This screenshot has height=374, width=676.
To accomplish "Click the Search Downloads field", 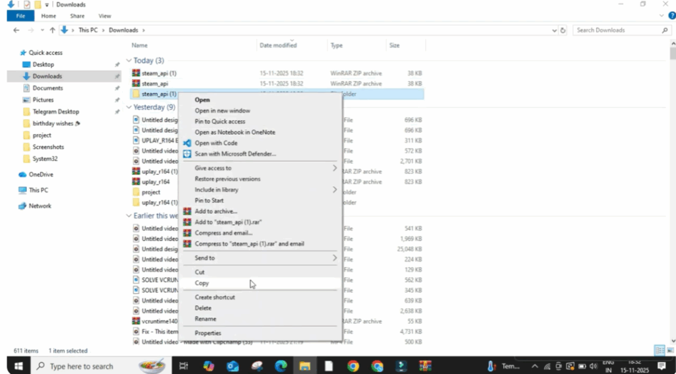I will (617, 30).
